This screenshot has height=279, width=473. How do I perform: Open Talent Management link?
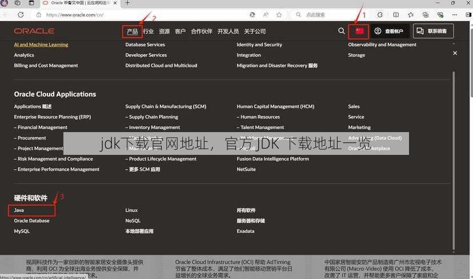(260, 128)
